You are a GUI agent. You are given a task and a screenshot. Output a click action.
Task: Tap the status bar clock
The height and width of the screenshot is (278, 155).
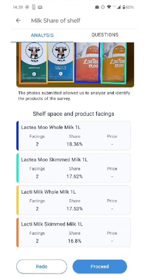(18, 7)
